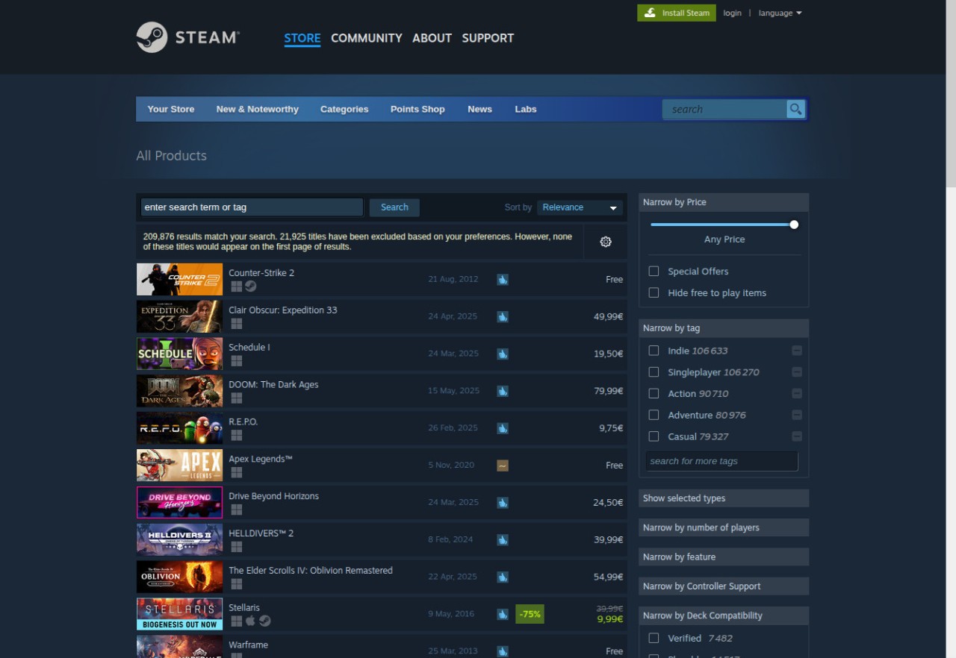Click the enter search term or tag field
956x658 pixels.
(252, 207)
